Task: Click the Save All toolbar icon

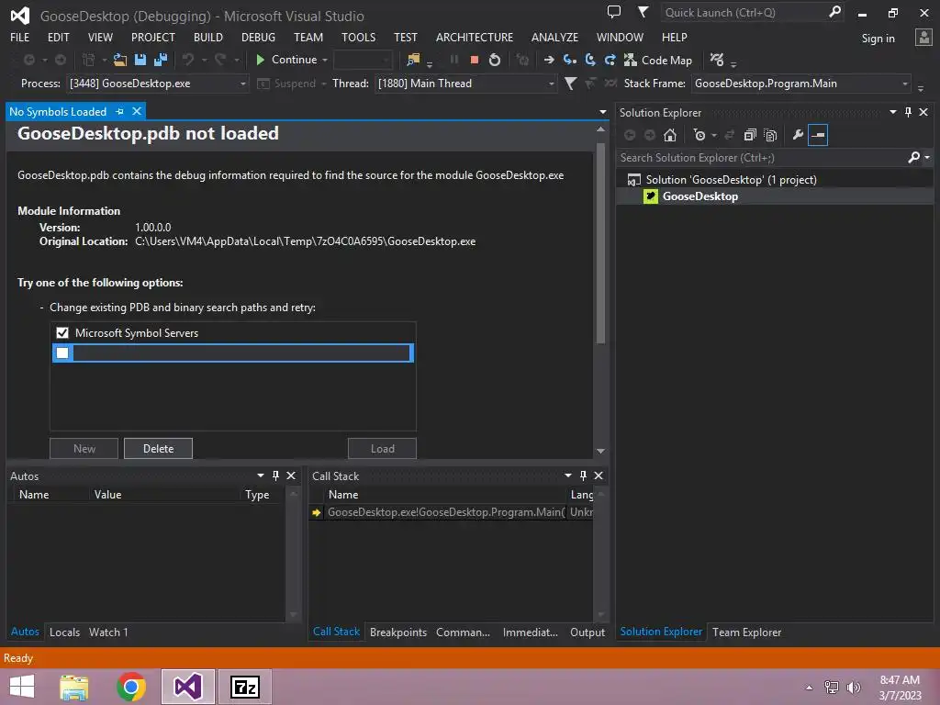Action: point(161,60)
